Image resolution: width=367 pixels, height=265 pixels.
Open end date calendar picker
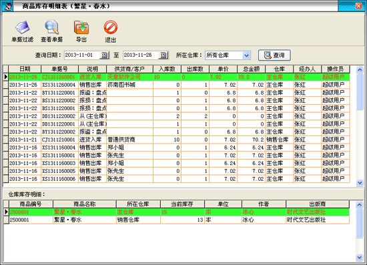pyautogui.click(x=163, y=55)
